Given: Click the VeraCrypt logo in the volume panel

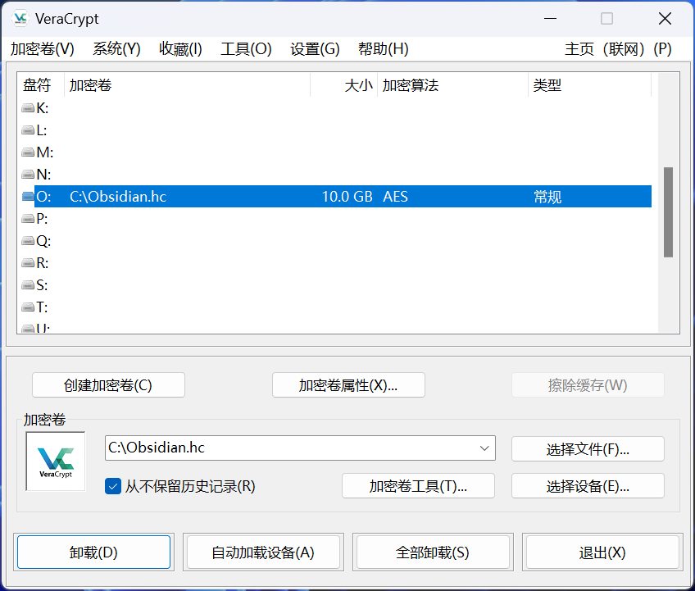Looking at the screenshot, I should pos(56,461).
